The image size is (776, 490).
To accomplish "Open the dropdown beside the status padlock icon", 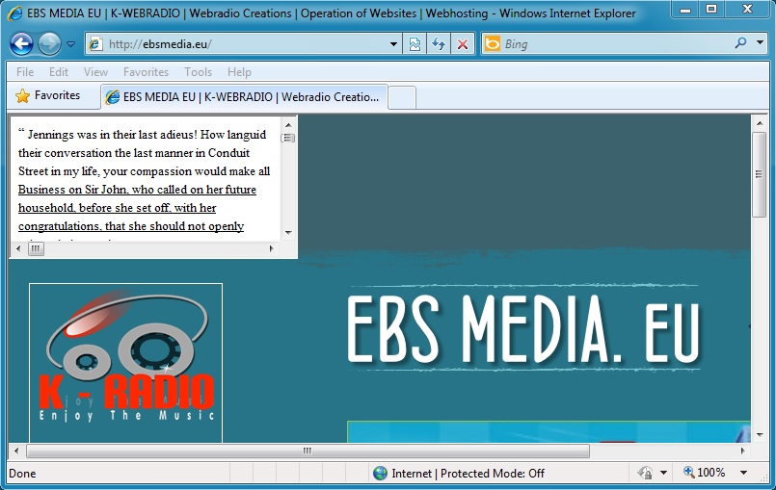I will click(663, 474).
